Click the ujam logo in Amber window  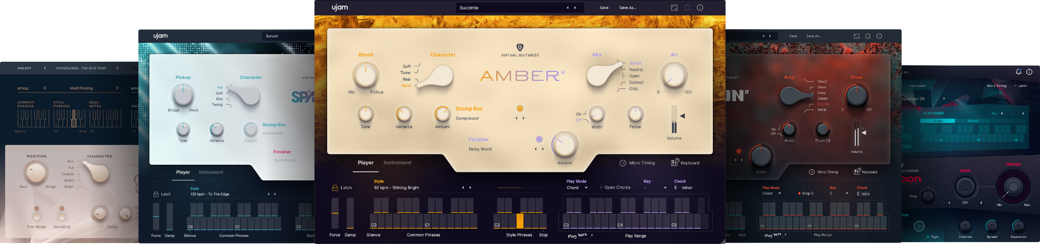340,7
